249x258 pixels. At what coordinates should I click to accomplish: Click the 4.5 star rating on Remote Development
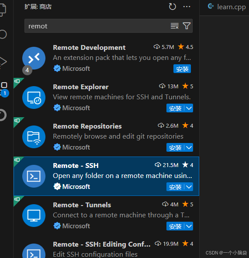coord(186,47)
